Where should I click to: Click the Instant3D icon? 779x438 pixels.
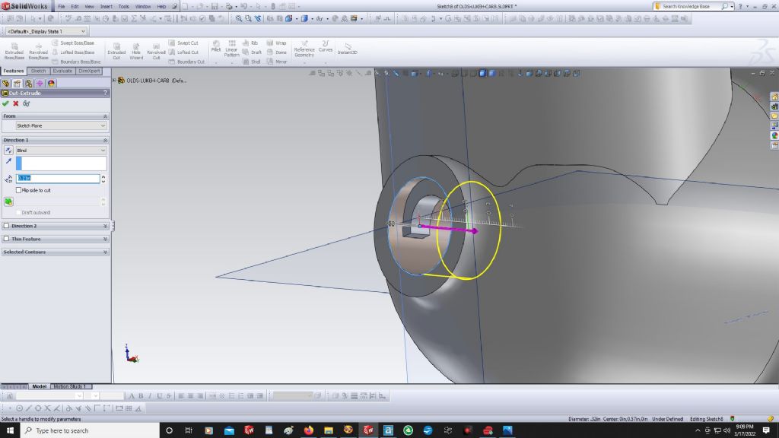[x=348, y=49]
